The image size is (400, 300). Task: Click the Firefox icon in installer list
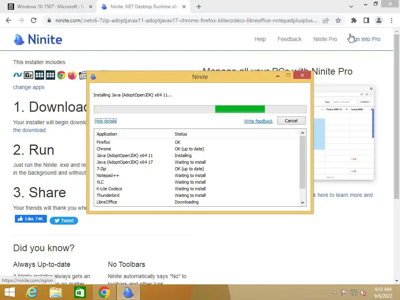(72, 75)
